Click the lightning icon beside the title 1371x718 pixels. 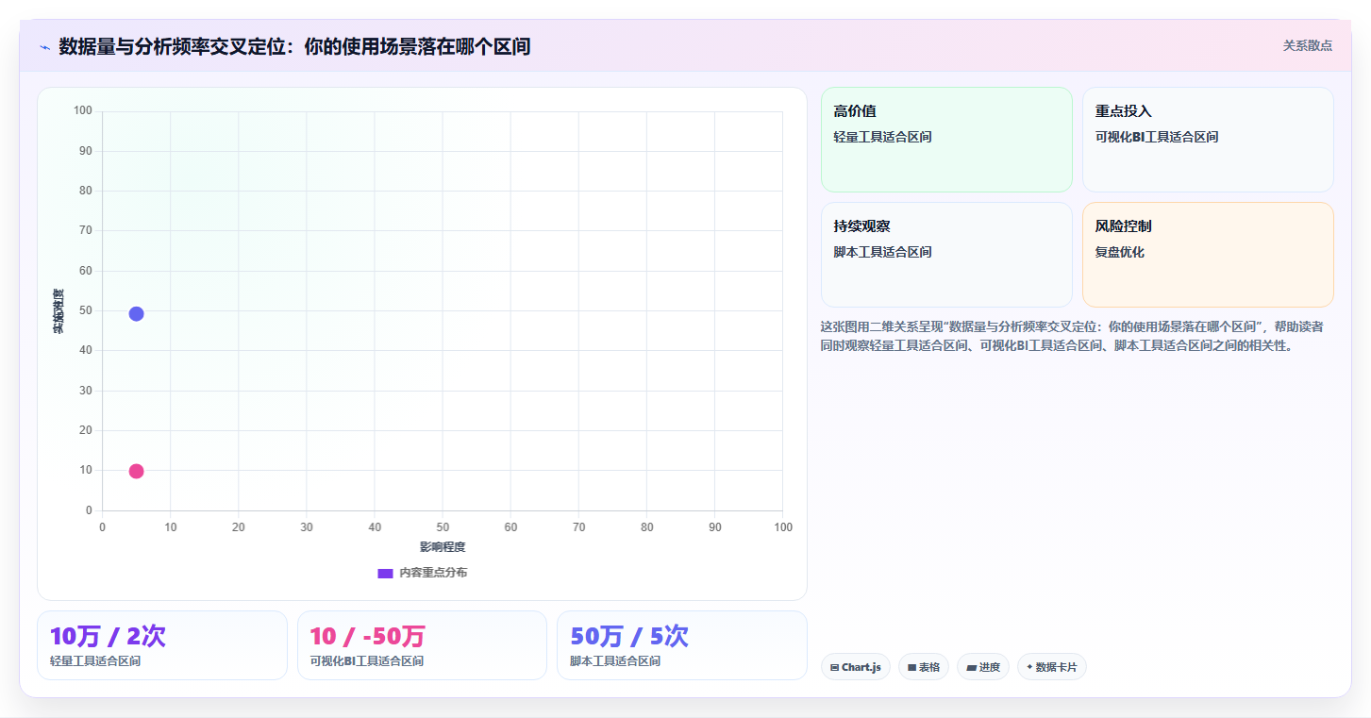[x=44, y=47]
